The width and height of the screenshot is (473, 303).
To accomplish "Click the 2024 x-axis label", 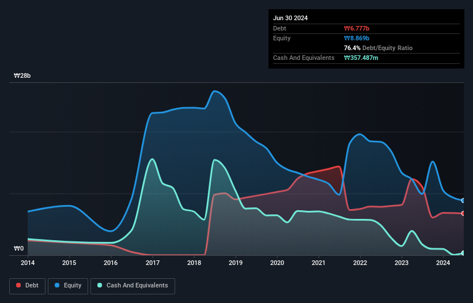I will coord(443,263).
